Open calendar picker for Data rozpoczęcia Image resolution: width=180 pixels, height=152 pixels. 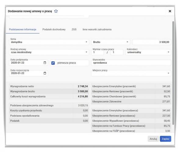(45, 73)
